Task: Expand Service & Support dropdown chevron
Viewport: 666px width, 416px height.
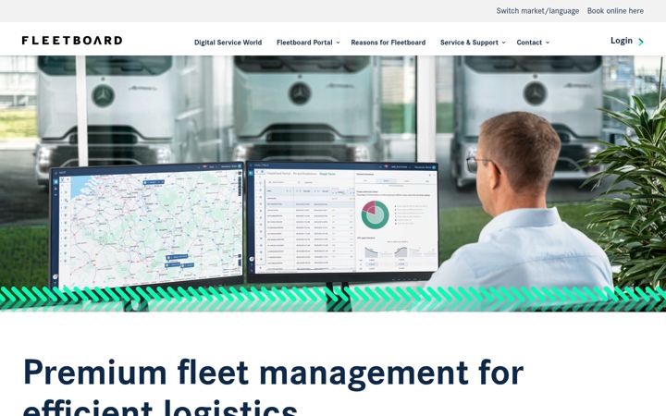Action: [x=504, y=43]
